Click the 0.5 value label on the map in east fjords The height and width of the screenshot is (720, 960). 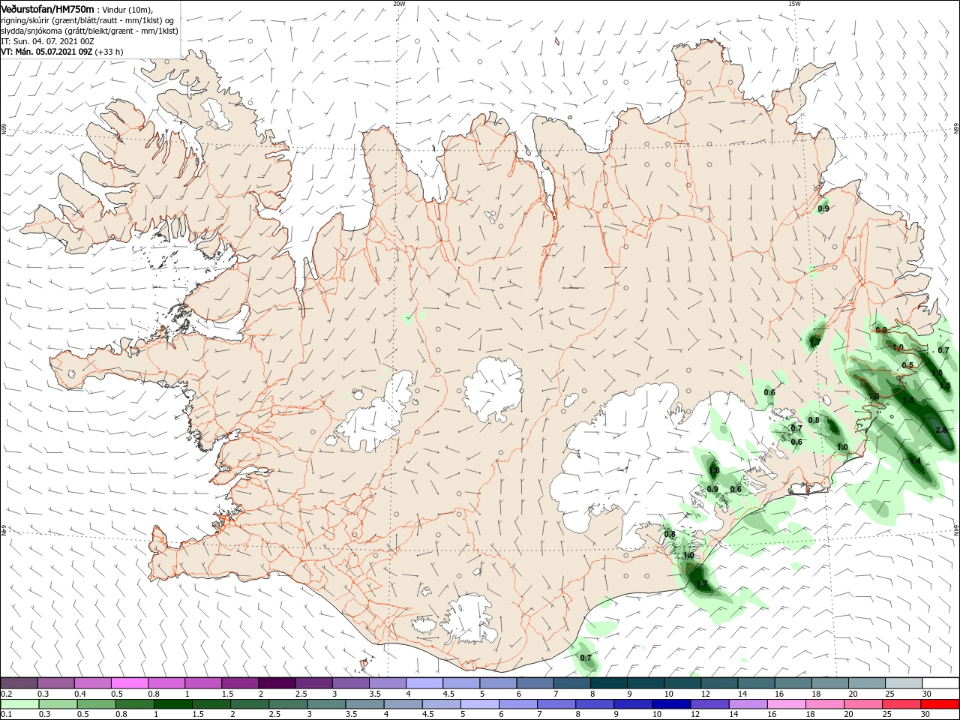[x=907, y=365]
